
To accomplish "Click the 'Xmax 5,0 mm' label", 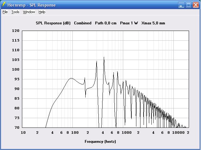I will [x=153, y=23].
